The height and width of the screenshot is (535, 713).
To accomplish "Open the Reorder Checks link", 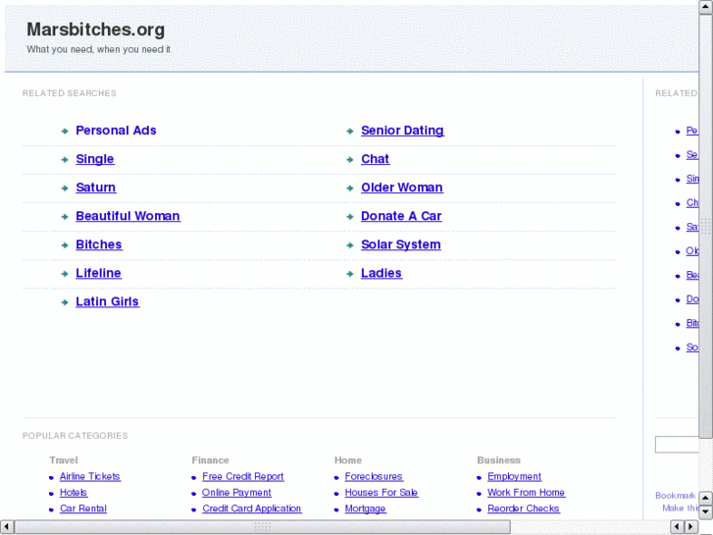I will pos(524,508).
